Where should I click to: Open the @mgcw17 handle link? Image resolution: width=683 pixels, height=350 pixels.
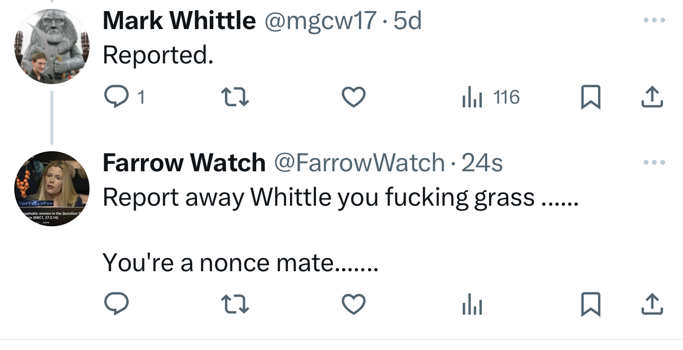coord(321,21)
